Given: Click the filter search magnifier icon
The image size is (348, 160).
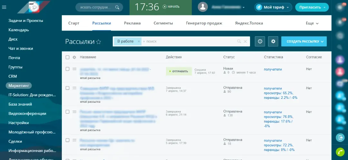Looking at the screenshot, I should tap(239, 42).
